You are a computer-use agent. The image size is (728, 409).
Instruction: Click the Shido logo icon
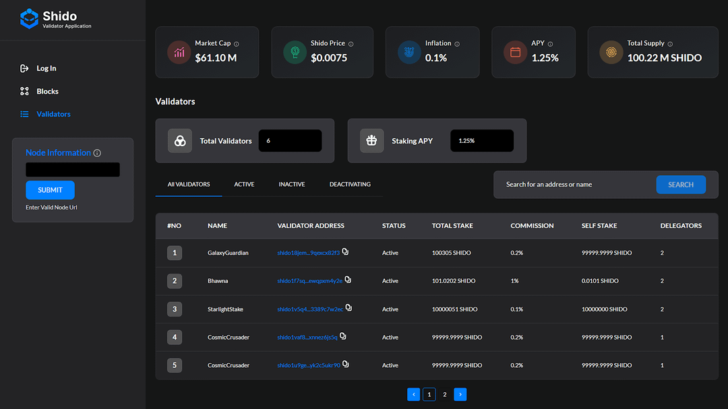tap(29, 19)
